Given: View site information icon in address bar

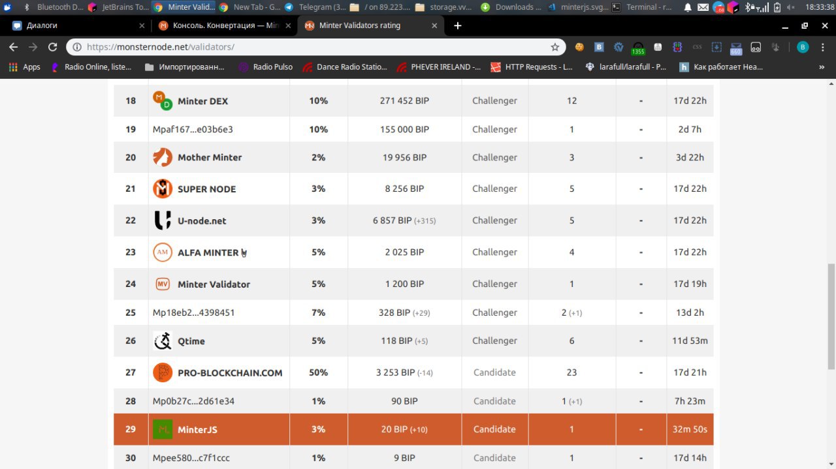Looking at the screenshot, I should click(77, 47).
